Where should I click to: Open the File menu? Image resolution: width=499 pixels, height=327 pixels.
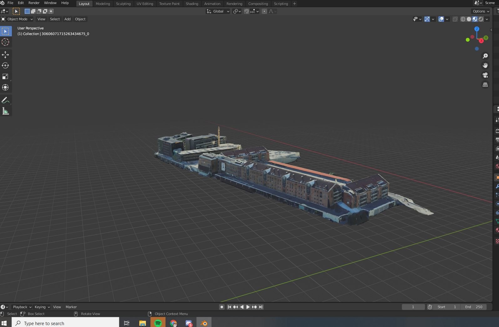(x=10, y=3)
